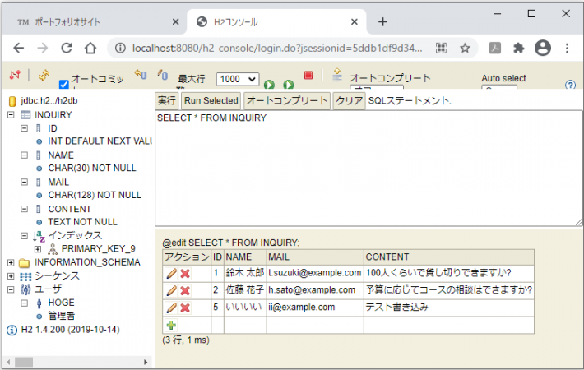The image size is (584, 370).
Task: Delete the 佐藤 花子 row with red X
Action: tap(185, 290)
